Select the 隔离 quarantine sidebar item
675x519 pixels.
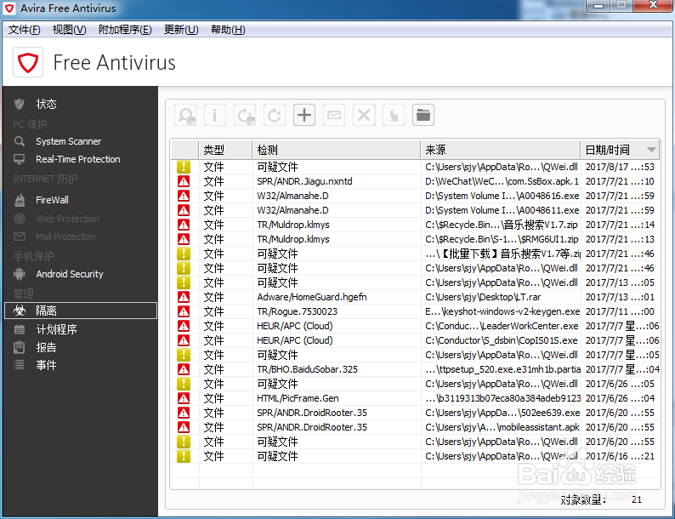[x=81, y=311]
